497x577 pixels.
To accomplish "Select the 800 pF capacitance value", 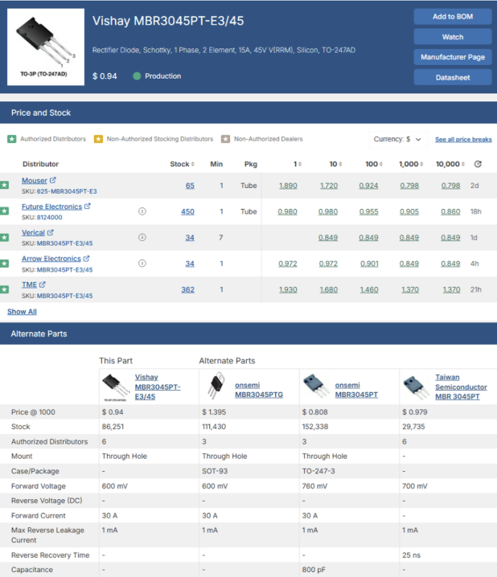I will (314, 570).
